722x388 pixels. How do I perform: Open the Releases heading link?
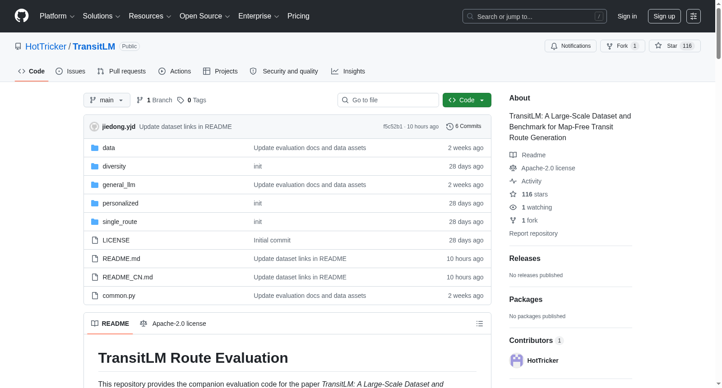pyautogui.click(x=525, y=259)
